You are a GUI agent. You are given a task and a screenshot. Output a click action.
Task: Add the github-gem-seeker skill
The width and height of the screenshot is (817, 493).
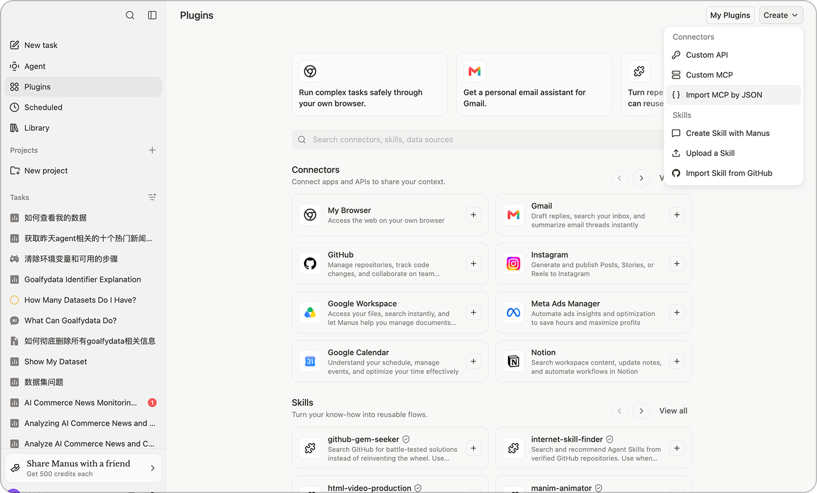(473, 448)
